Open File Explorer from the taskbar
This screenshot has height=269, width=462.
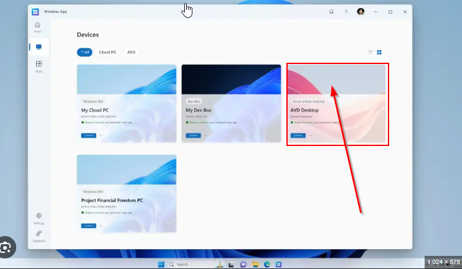[255, 265]
